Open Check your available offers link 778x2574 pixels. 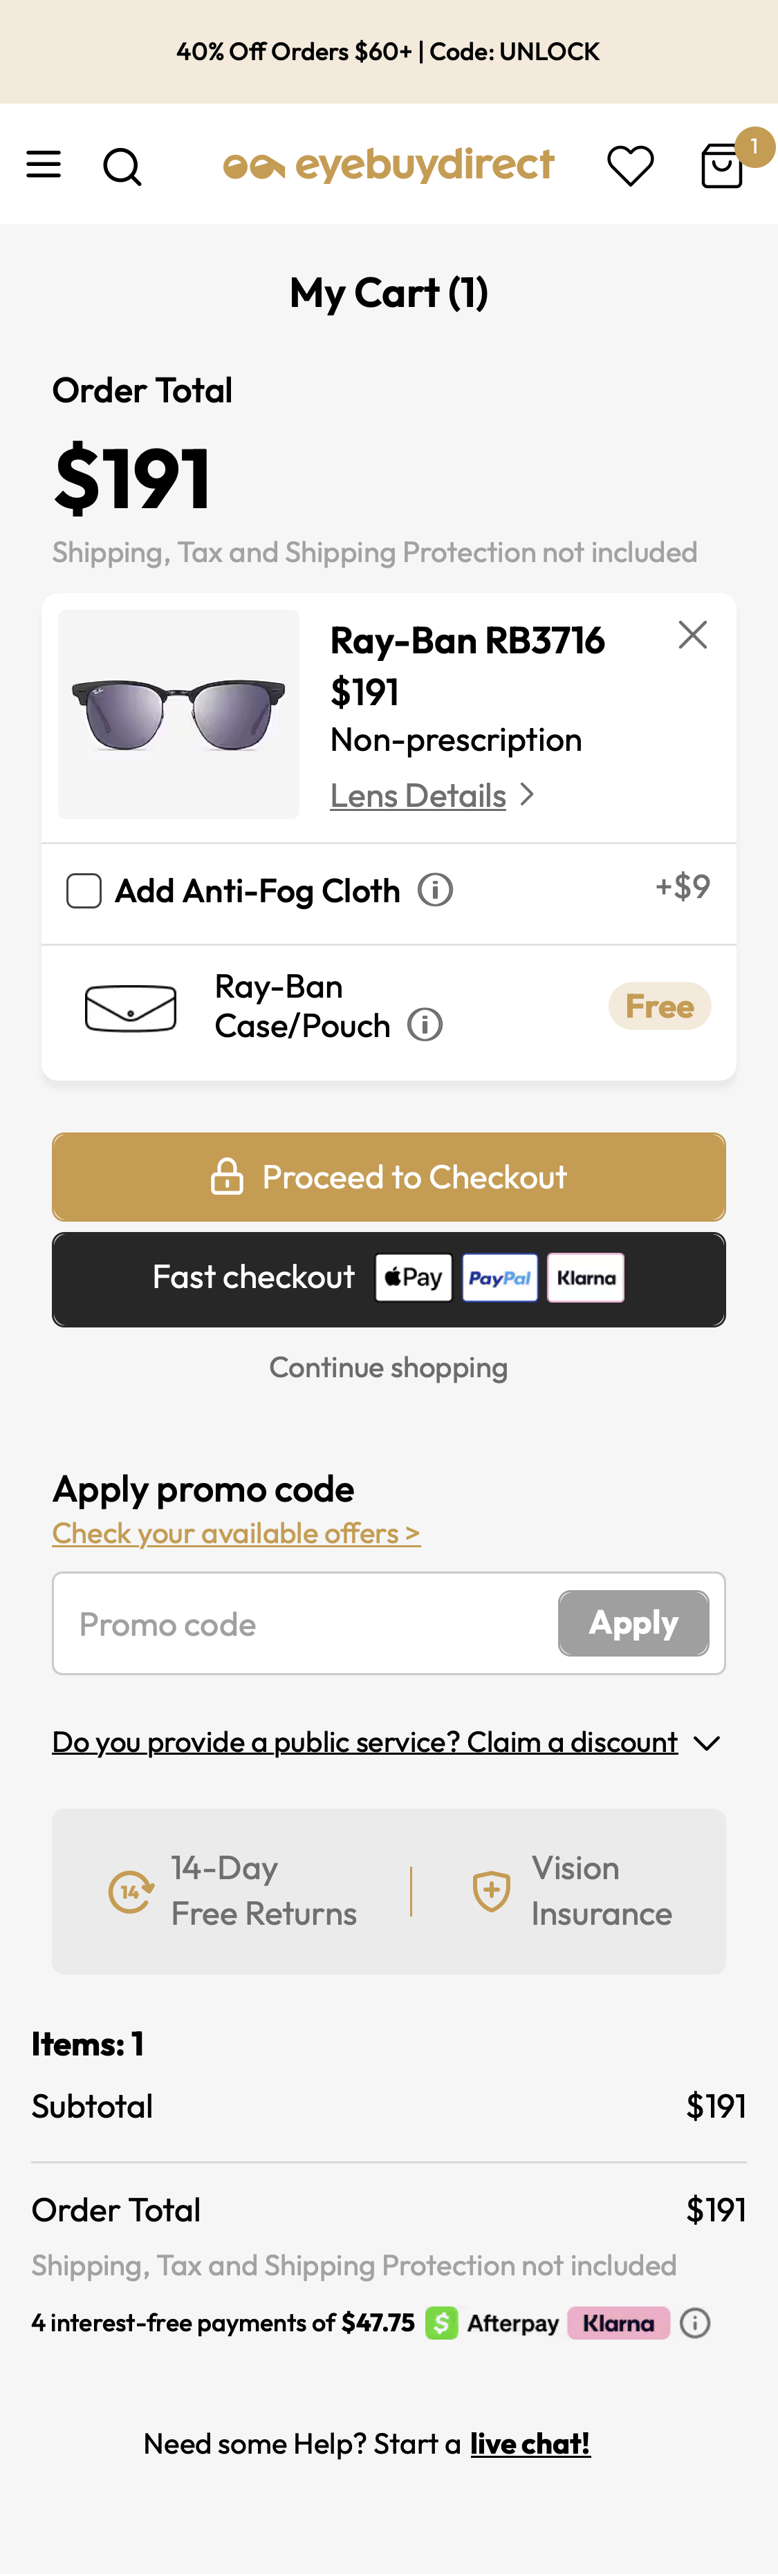[x=235, y=1533]
